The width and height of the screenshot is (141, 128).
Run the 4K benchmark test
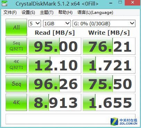point(16,102)
